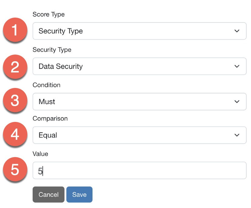Expand the Security Type chevron
This screenshot has height=208, width=251.
pyautogui.click(x=237, y=66)
